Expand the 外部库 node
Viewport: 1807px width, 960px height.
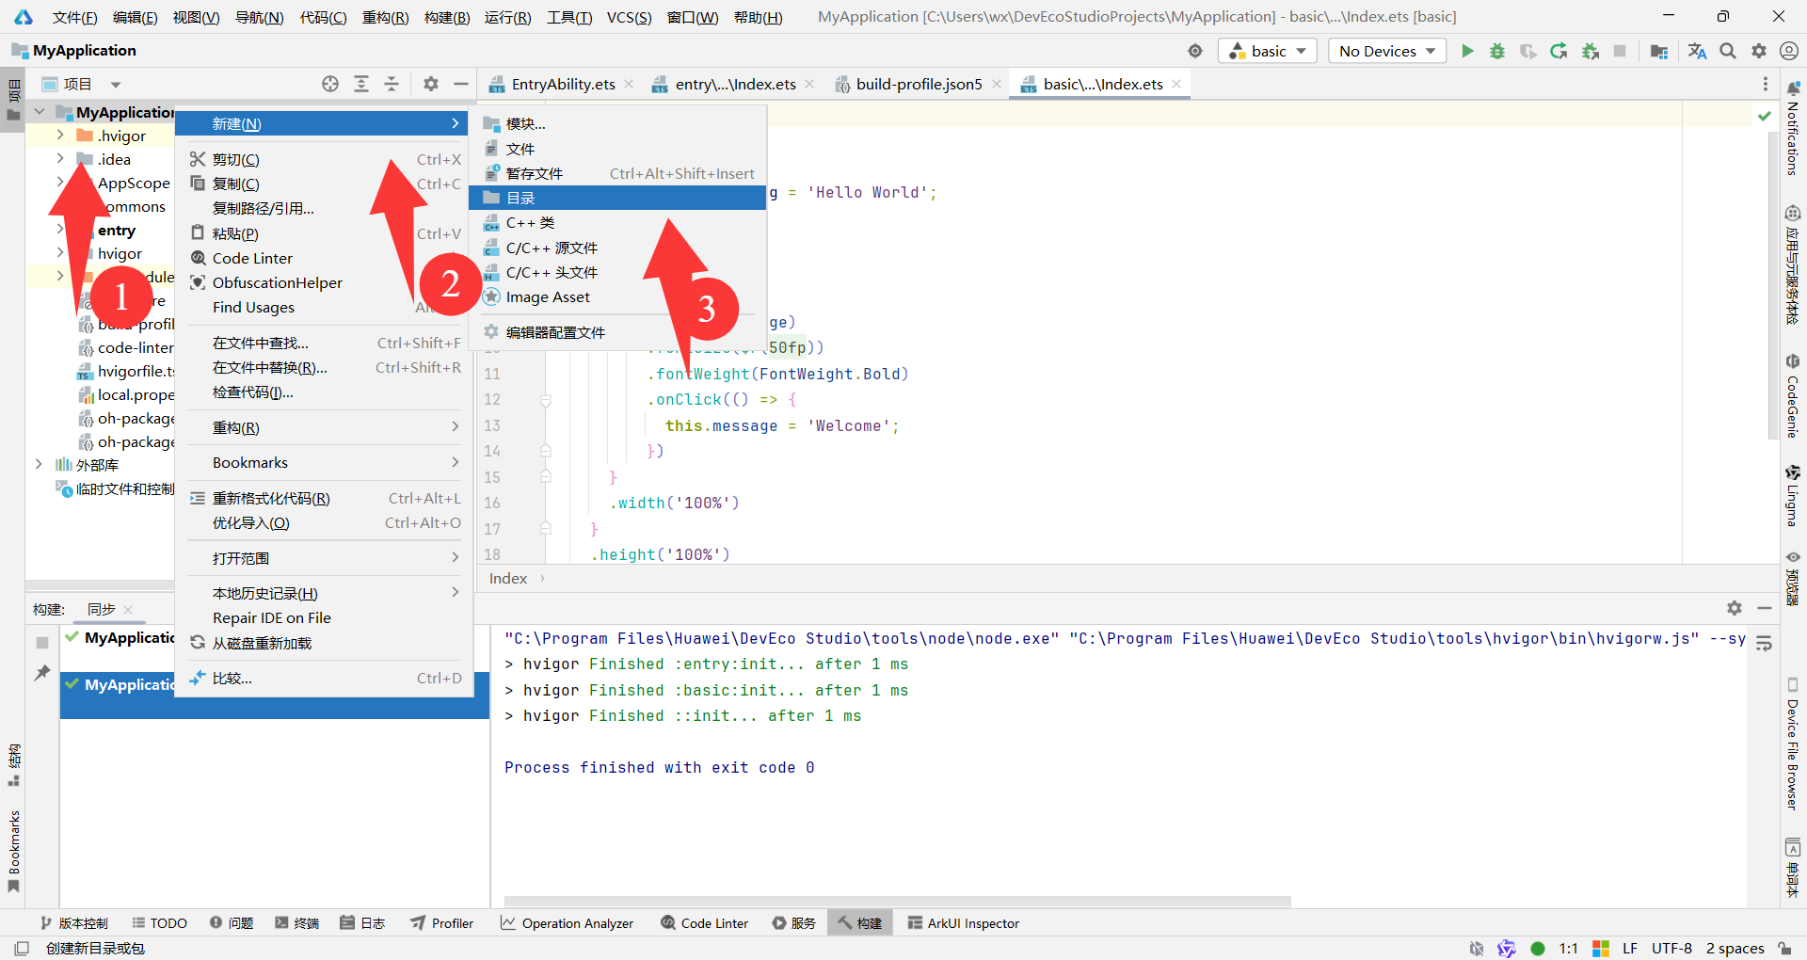[x=39, y=465]
